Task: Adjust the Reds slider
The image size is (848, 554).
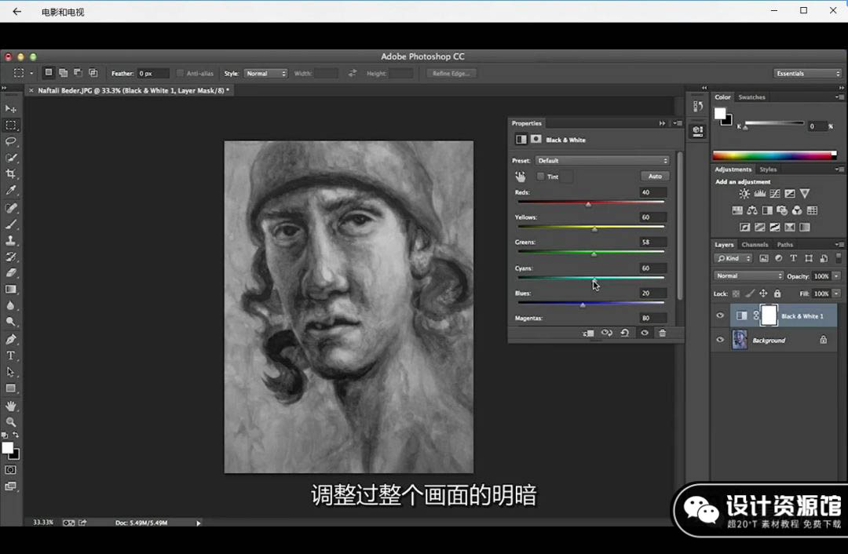Action: click(588, 203)
